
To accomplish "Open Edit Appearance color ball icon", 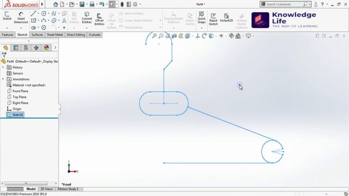I will tap(231, 36).
